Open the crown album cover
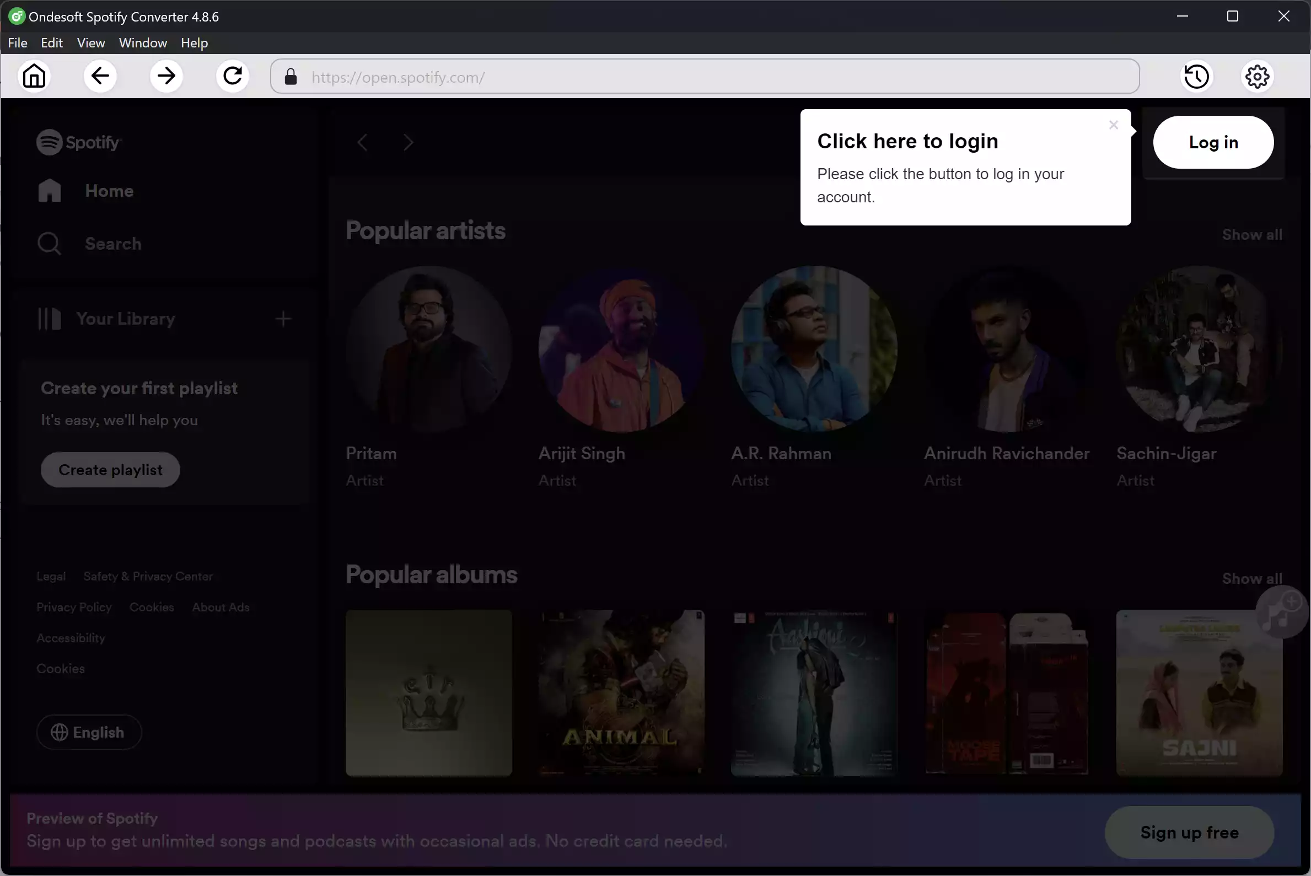Screen dimensions: 1311x876 click(x=428, y=693)
